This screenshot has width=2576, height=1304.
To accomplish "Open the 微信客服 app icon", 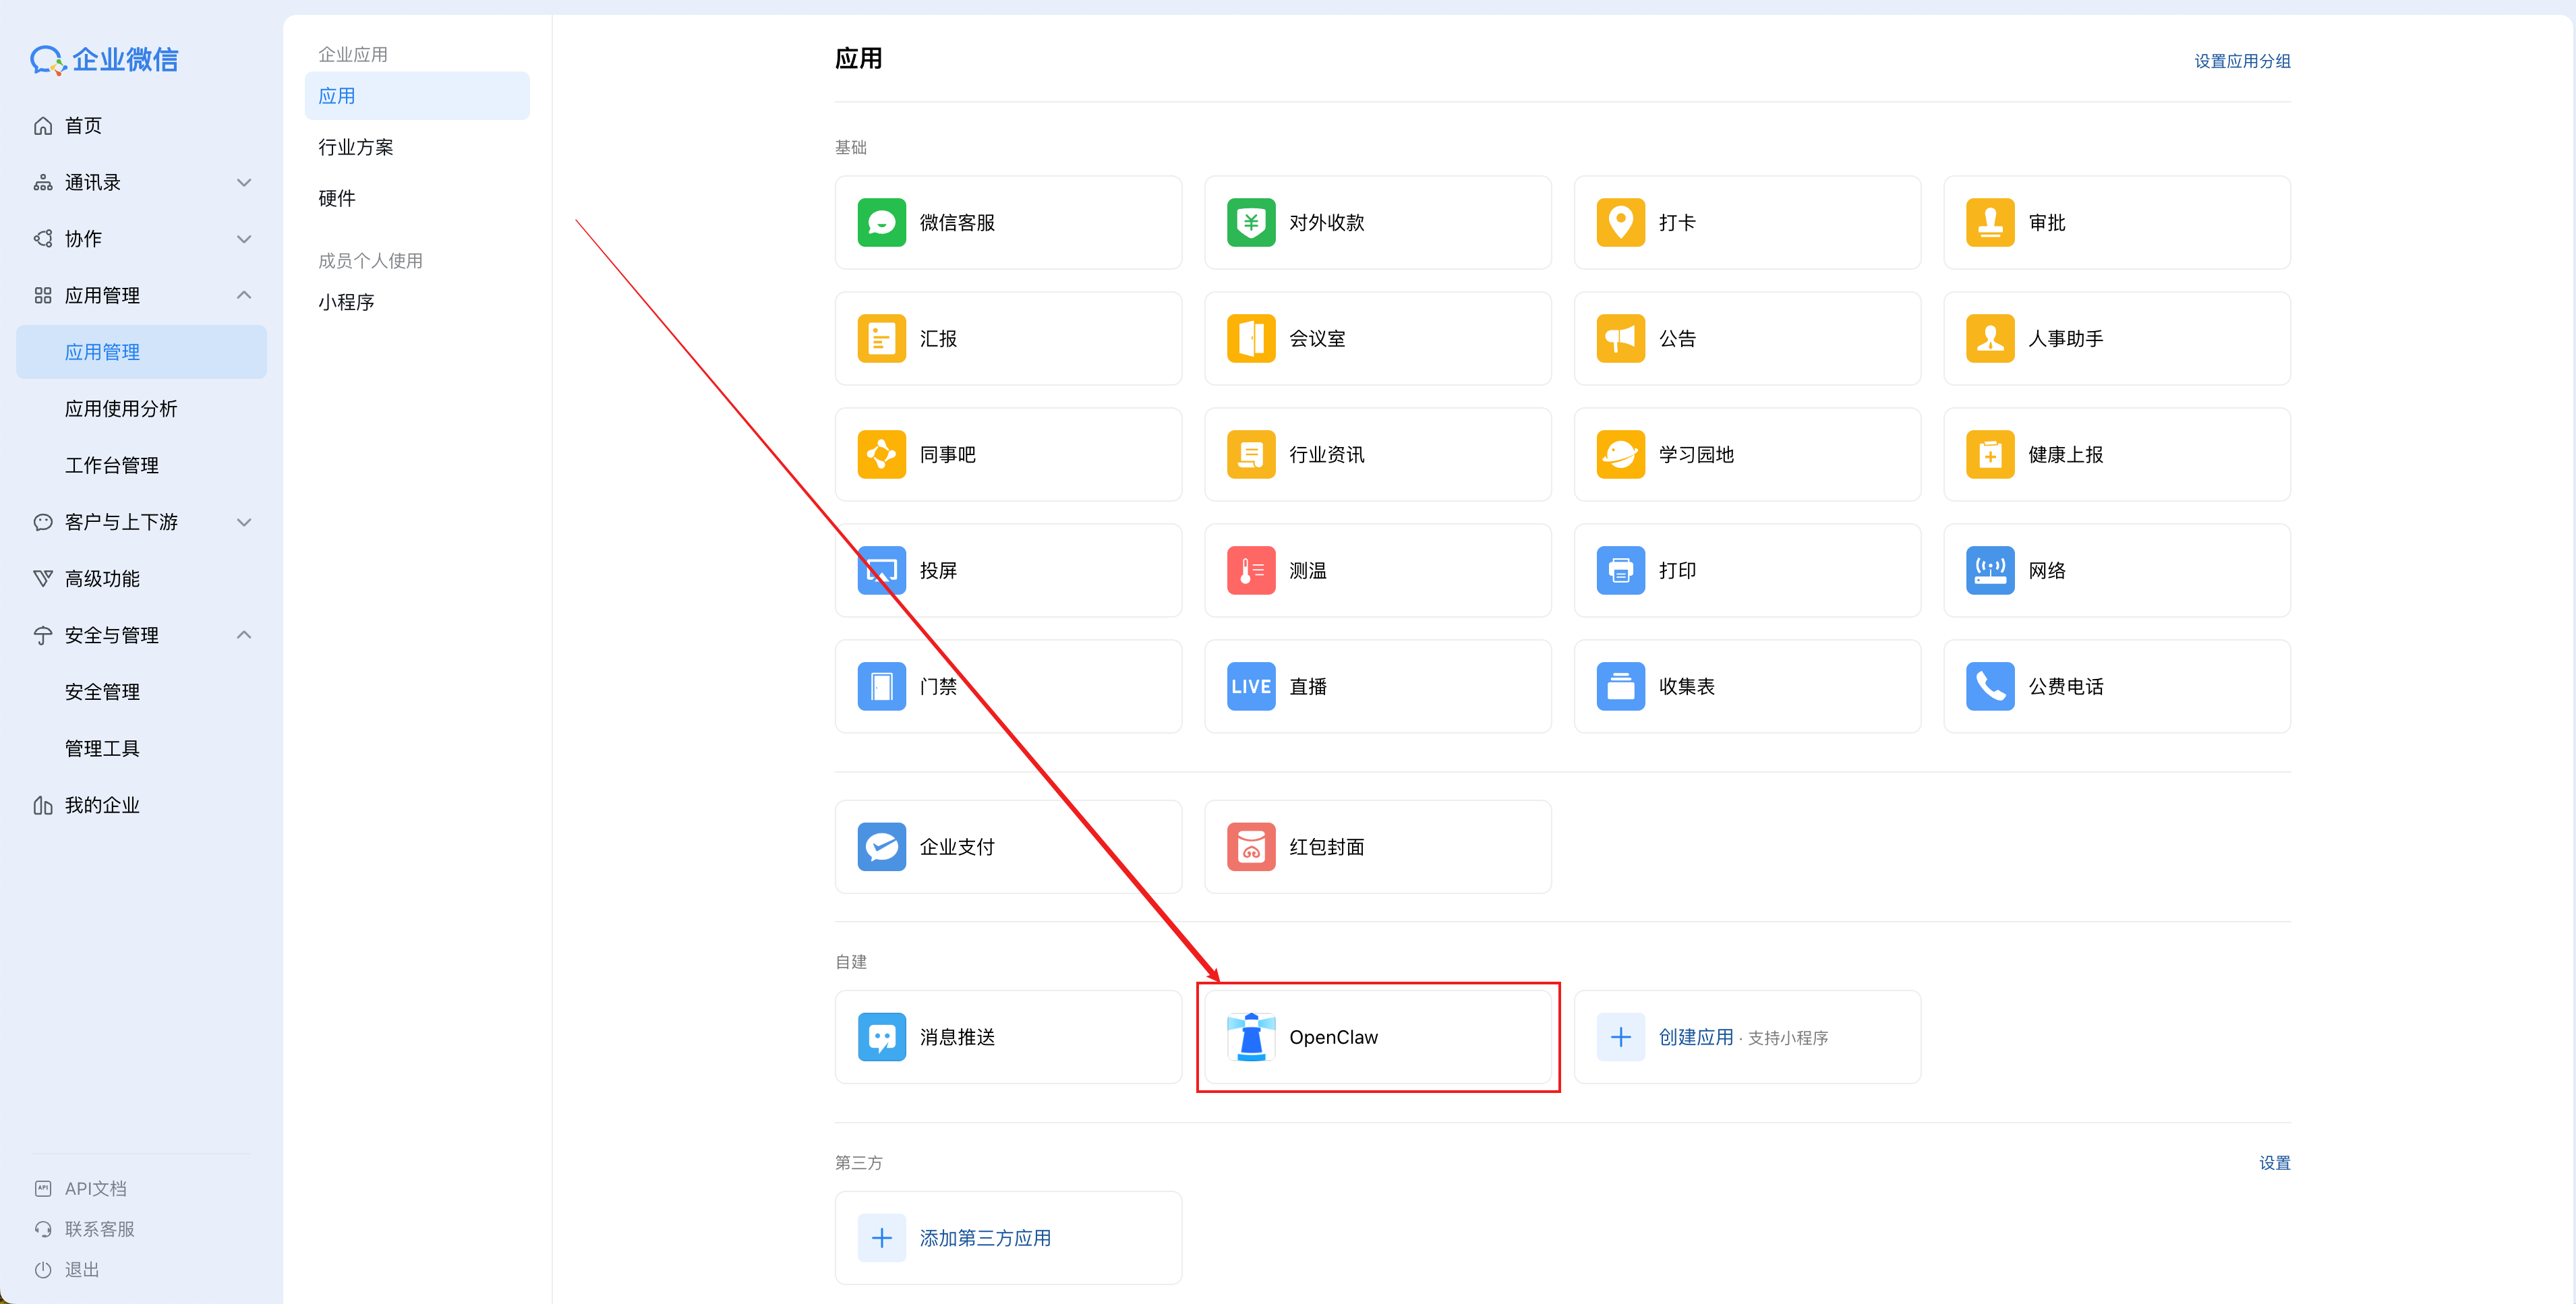I will pos(881,222).
